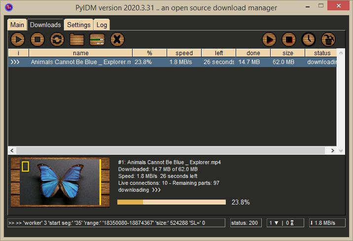Click the horizontal scrollbar track
This screenshot has height=241, width=353.
coord(171,150)
